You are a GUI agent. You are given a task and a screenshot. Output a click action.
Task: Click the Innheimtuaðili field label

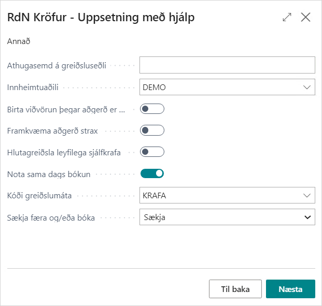tap(32, 88)
